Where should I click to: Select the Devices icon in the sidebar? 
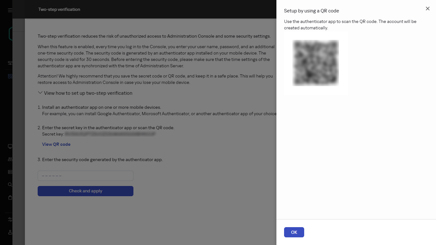click(x=10, y=146)
